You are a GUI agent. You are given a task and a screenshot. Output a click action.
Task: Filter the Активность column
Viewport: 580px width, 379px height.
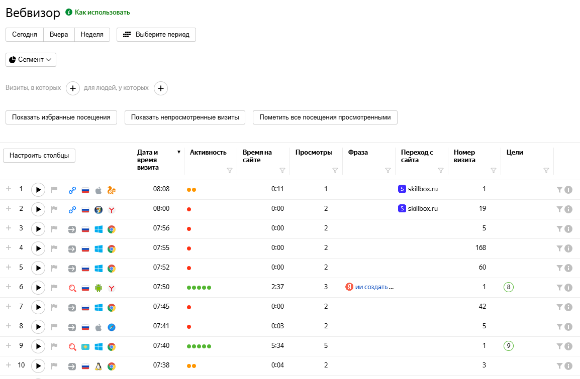point(230,170)
